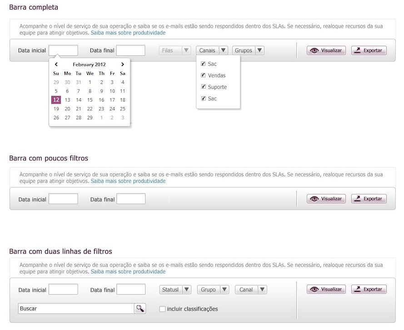Image resolution: width=404 pixels, height=330 pixels.
Task: Open the Grupo dropdown
Action: pyautogui.click(x=213, y=290)
